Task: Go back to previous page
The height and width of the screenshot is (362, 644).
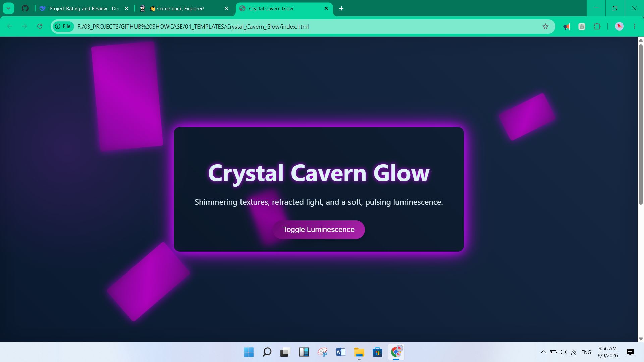Action: tap(10, 26)
